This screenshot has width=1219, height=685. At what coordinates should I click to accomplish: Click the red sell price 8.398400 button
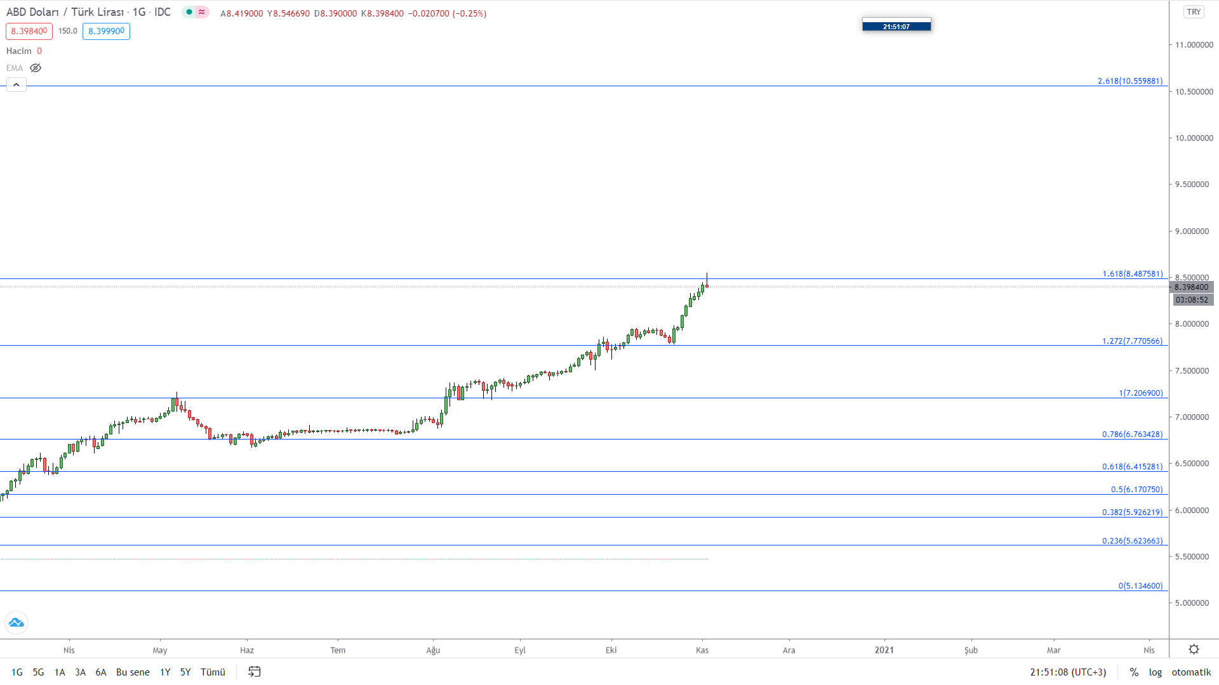29,31
